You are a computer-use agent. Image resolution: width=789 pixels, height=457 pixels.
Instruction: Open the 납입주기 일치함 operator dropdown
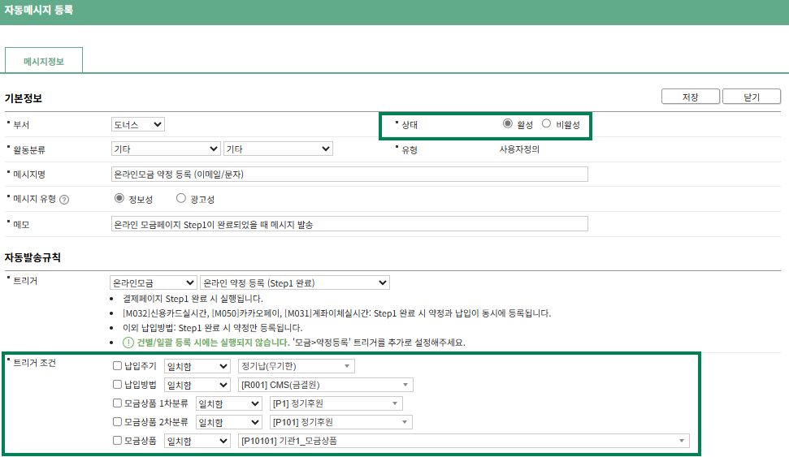pyautogui.click(x=197, y=367)
